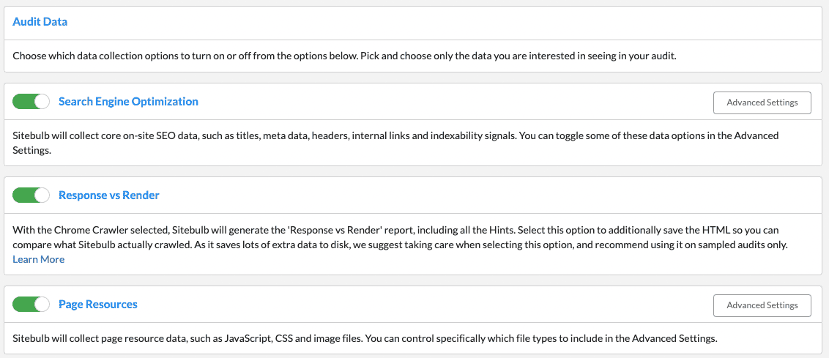This screenshot has width=829, height=358.
Task: Select the Search Engine Optimization title
Action: [x=128, y=102]
